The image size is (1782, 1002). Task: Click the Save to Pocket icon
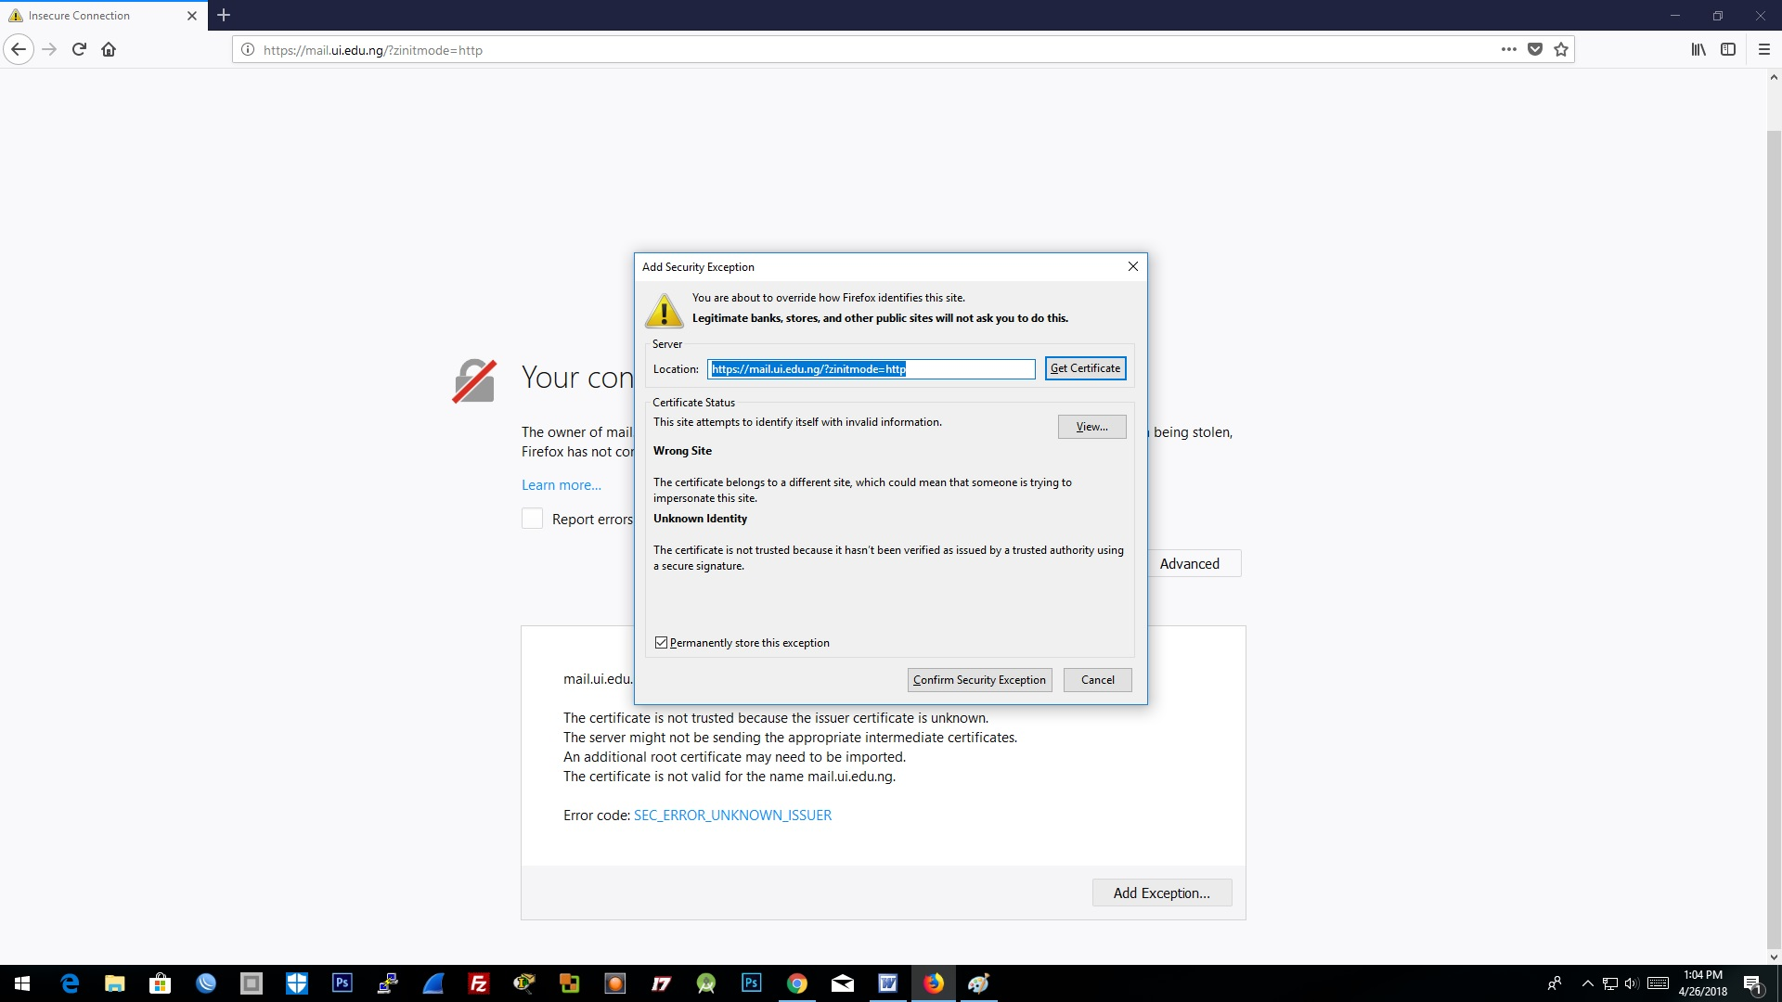coord(1535,49)
